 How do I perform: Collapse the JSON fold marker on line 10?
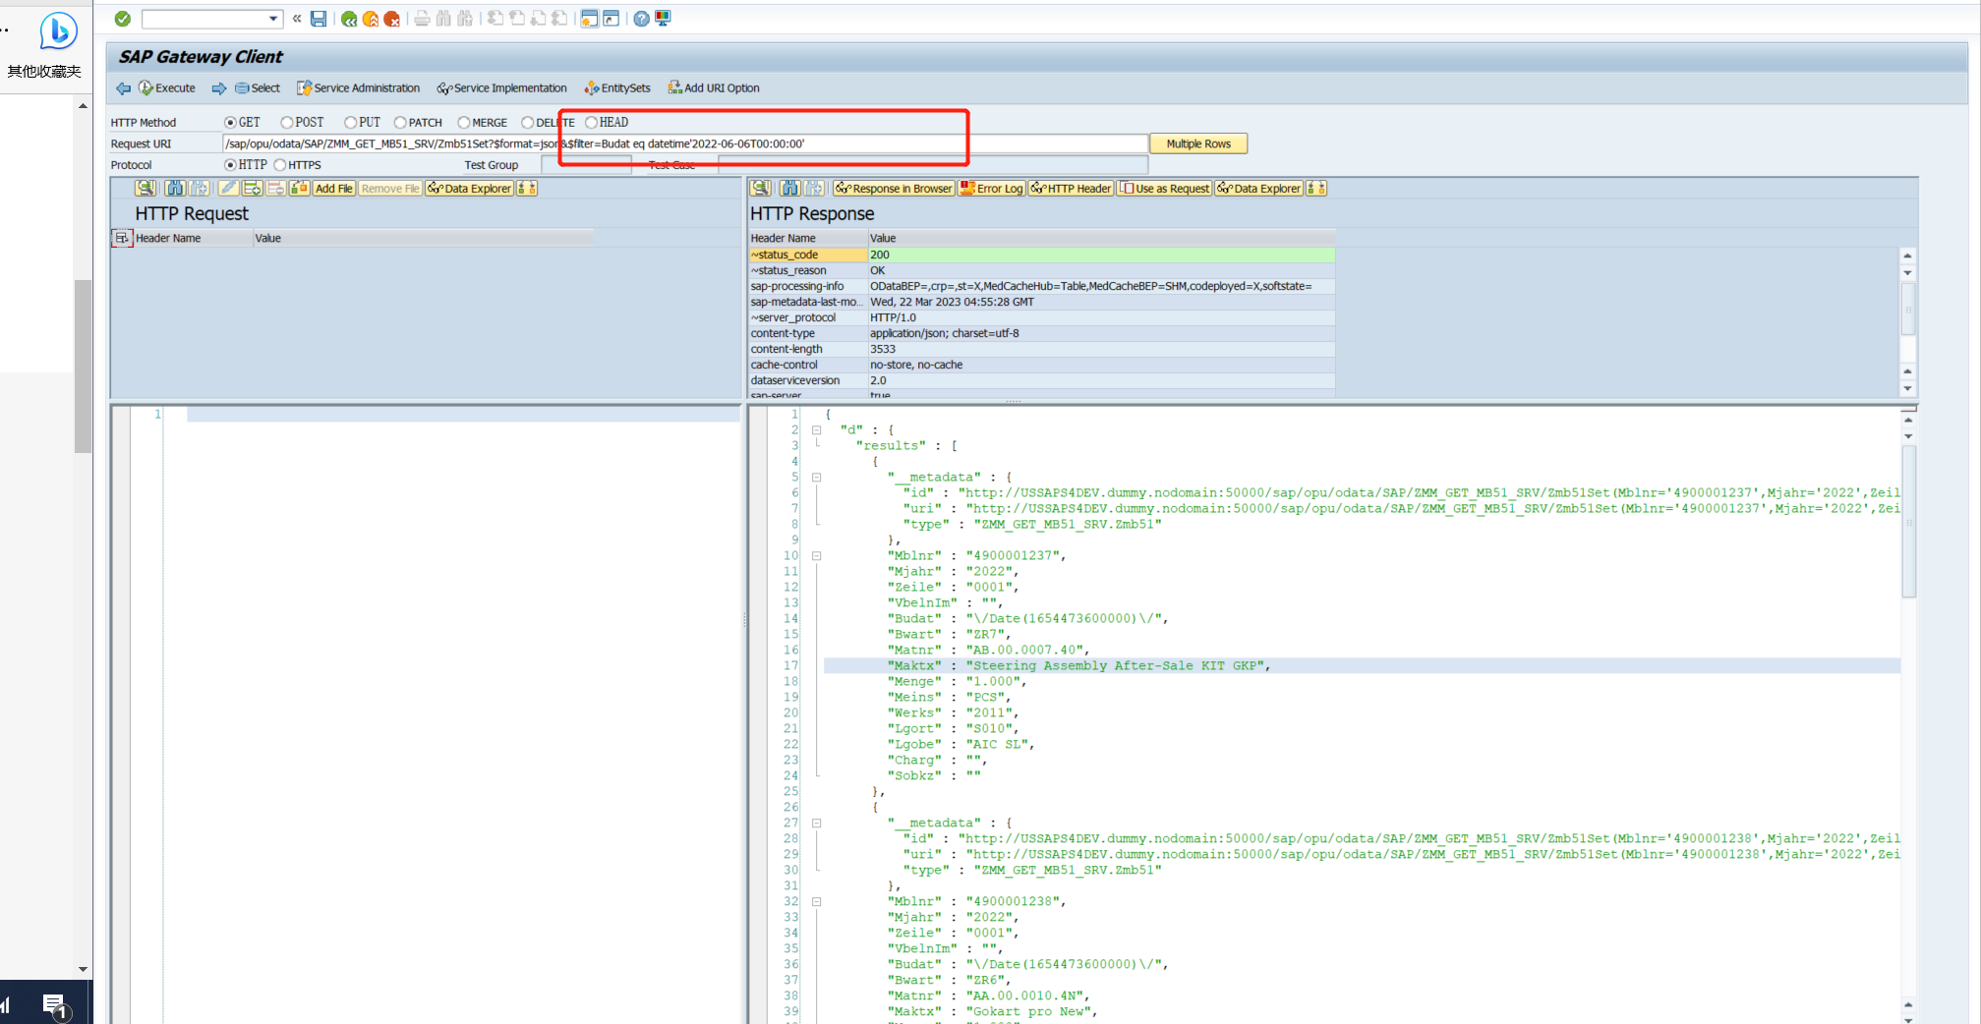click(816, 556)
